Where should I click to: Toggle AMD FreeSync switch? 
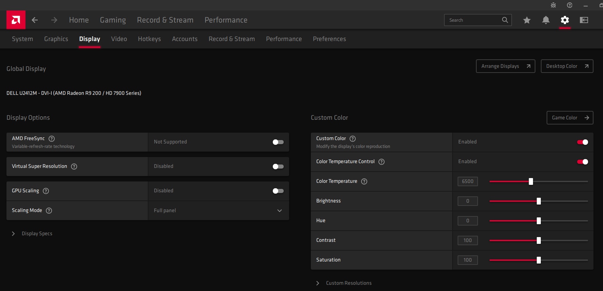click(x=278, y=142)
